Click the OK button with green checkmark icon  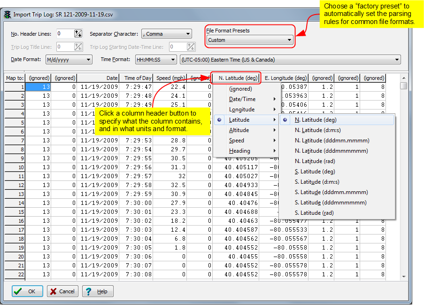pyautogui.click(x=27, y=291)
